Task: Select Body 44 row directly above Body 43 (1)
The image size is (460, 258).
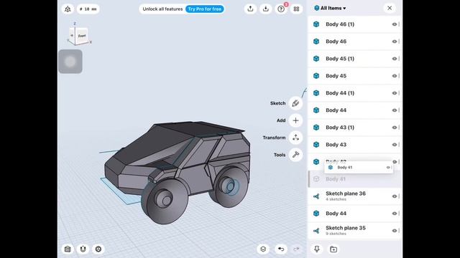Action: click(x=354, y=110)
